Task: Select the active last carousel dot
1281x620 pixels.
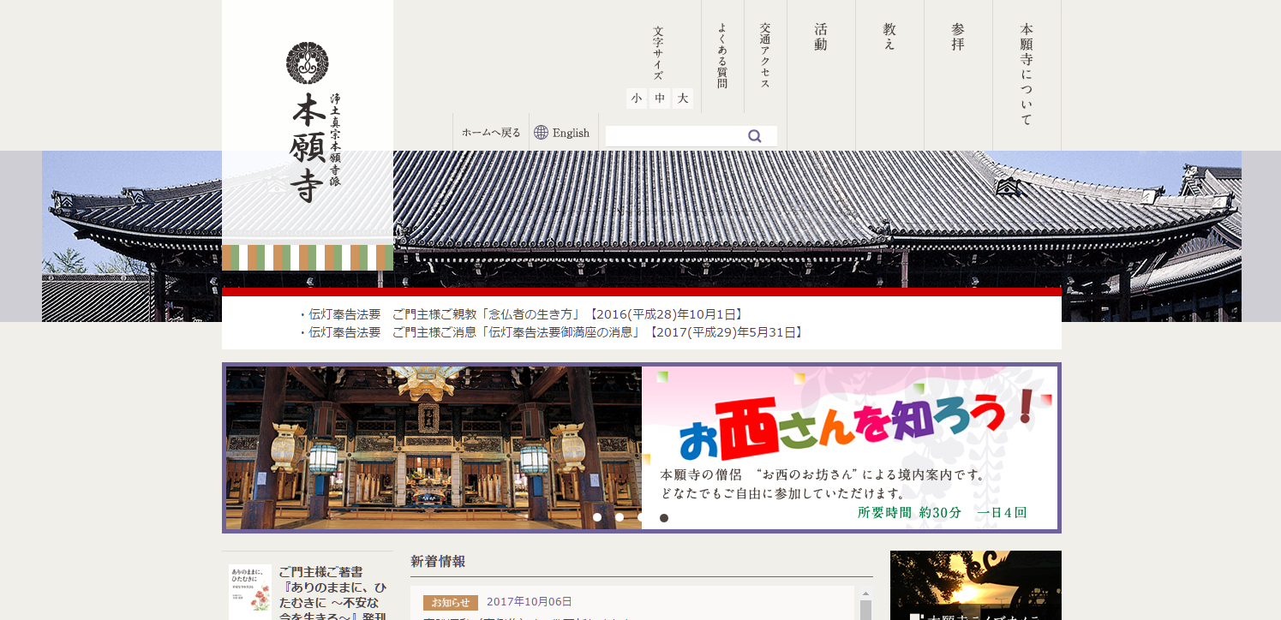Action: [664, 517]
